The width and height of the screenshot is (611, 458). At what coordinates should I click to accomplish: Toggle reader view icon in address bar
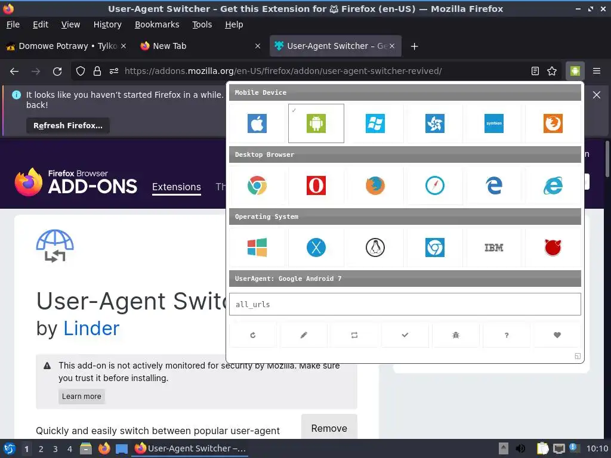(x=535, y=71)
